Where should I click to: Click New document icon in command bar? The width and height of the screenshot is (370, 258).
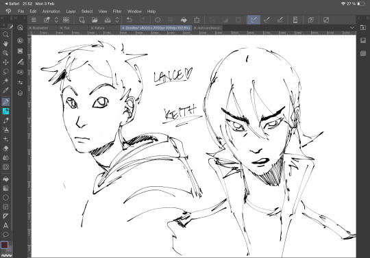[x=82, y=20]
